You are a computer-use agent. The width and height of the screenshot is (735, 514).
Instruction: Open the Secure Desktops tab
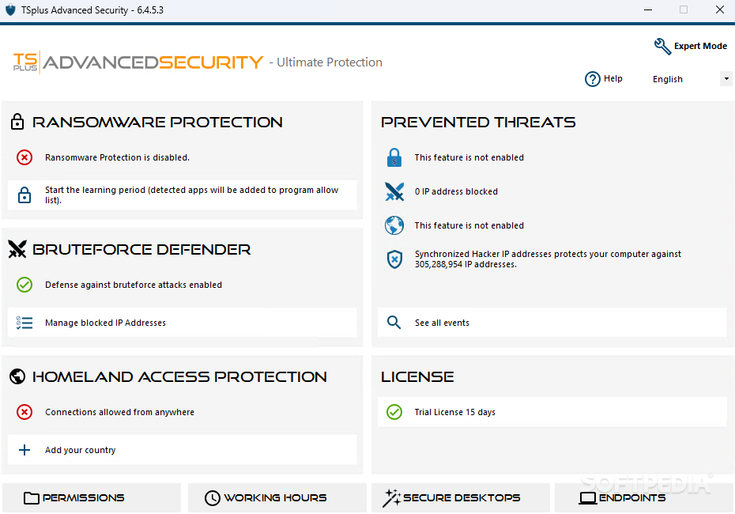click(x=460, y=497)
